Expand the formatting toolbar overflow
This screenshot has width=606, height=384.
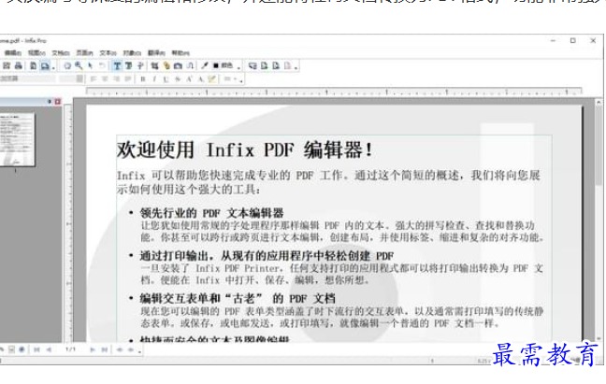(241, 80)
